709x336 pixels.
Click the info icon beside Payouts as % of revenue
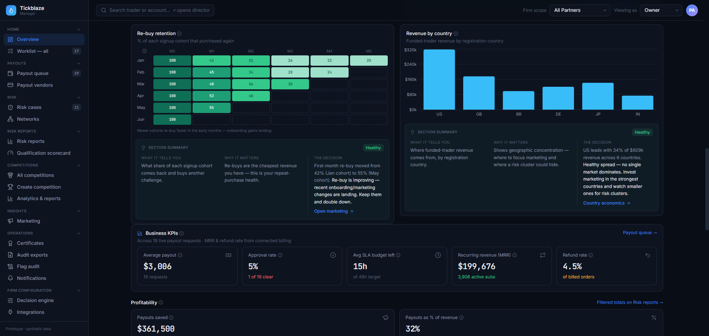[461, 318]
